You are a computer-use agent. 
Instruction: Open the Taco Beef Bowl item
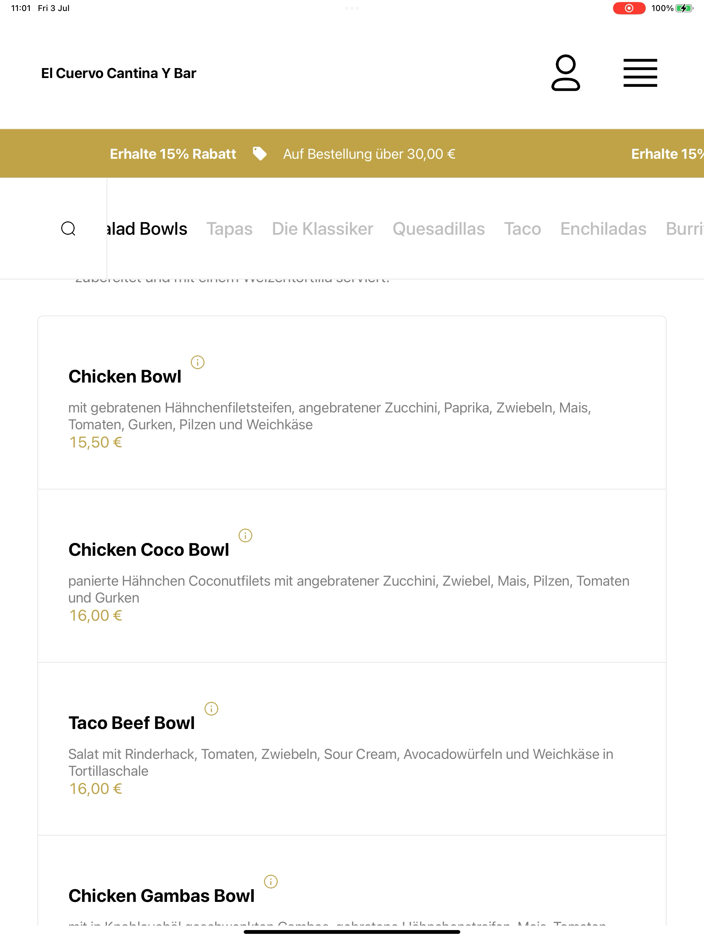[352, 749]
